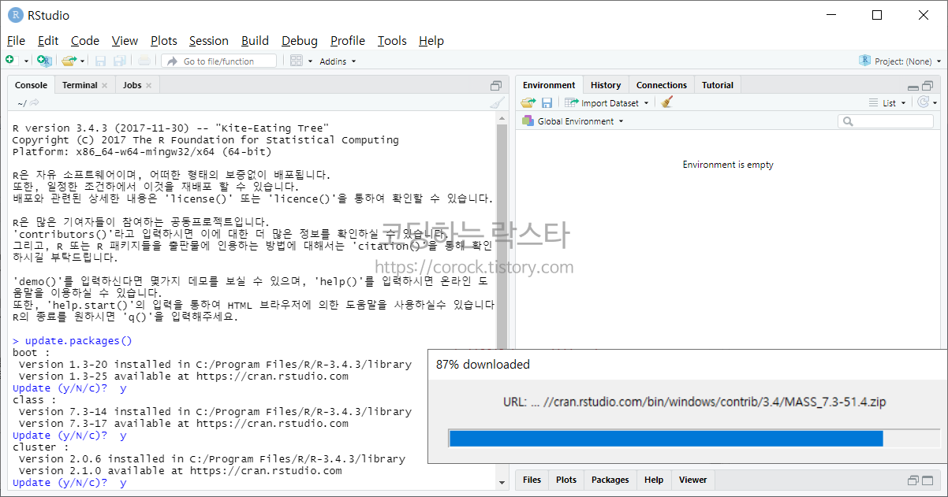Click the New File plus icon

(x=10, y=61)
